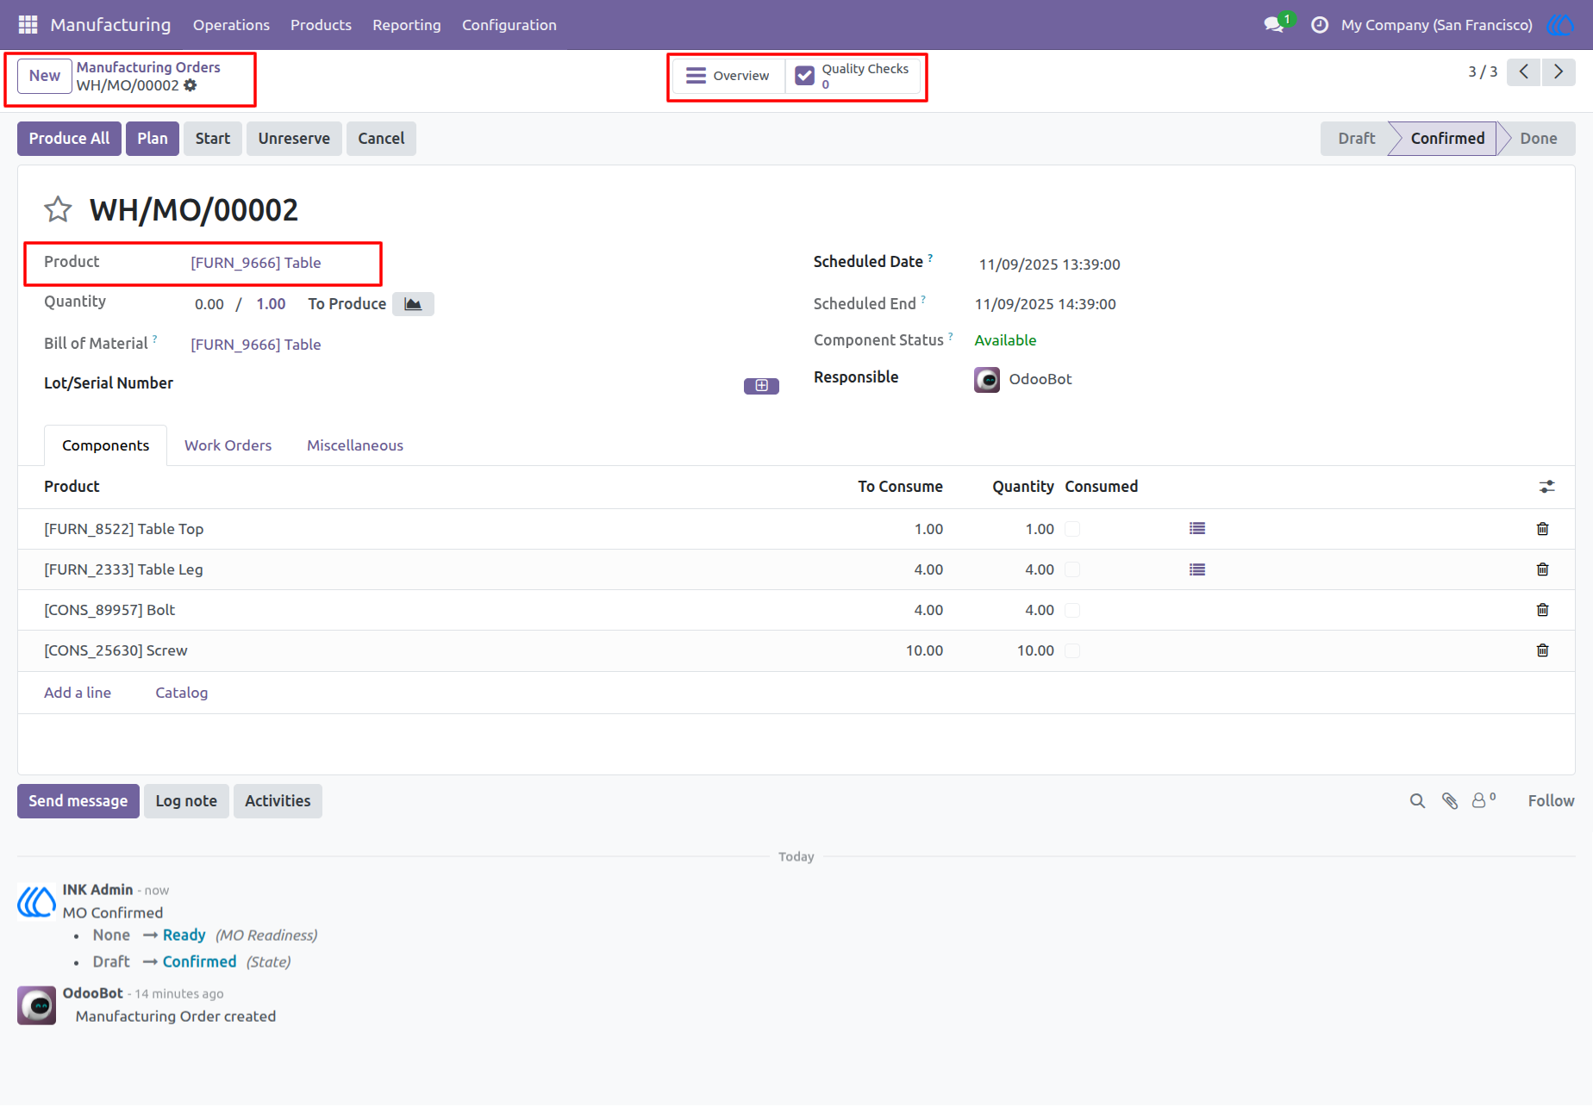
Task: Search messages with the magnifier icon
Action: coord(1417,801)
